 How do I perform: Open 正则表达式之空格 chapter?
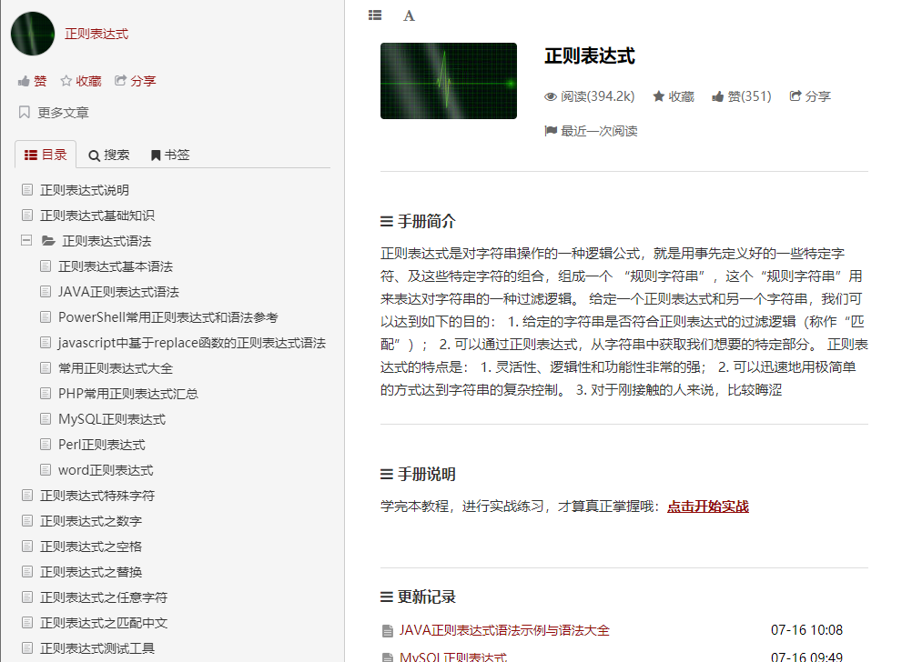[91, 547]
